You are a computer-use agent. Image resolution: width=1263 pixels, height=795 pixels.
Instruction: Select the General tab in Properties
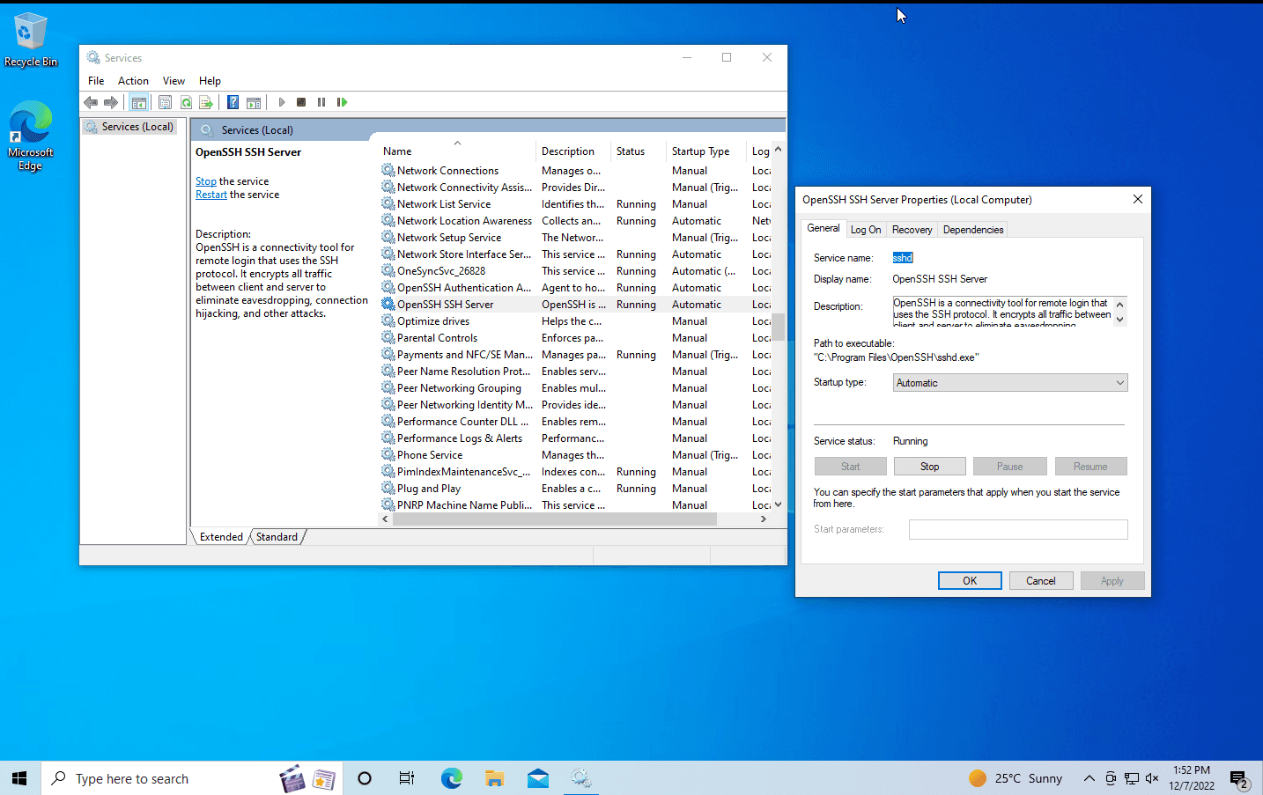(x=824, y=228)
